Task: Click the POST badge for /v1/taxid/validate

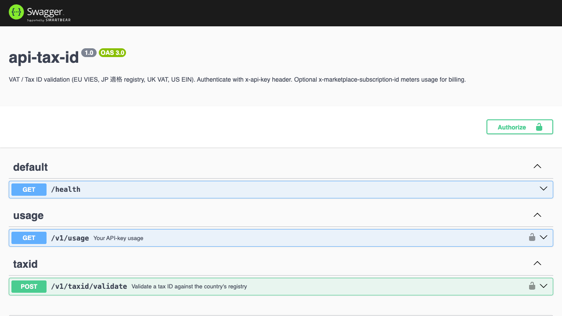Action: tap(29, 287)
